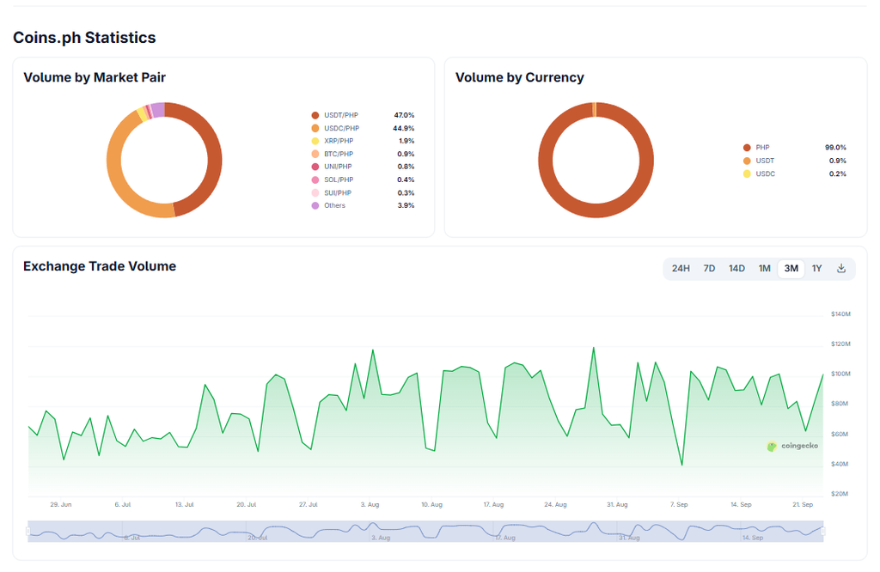Click the Exchange Trade Volume title
This screenshot has width=880, height=572.
pos(100,266)
